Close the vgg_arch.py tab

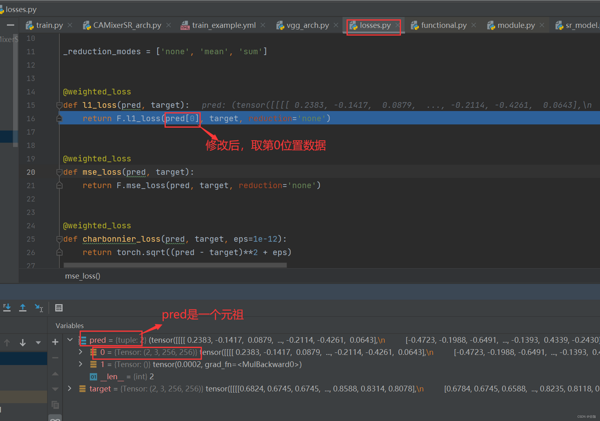[x=336, y=25]
